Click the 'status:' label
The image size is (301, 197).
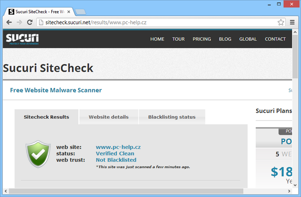point(66,153)
